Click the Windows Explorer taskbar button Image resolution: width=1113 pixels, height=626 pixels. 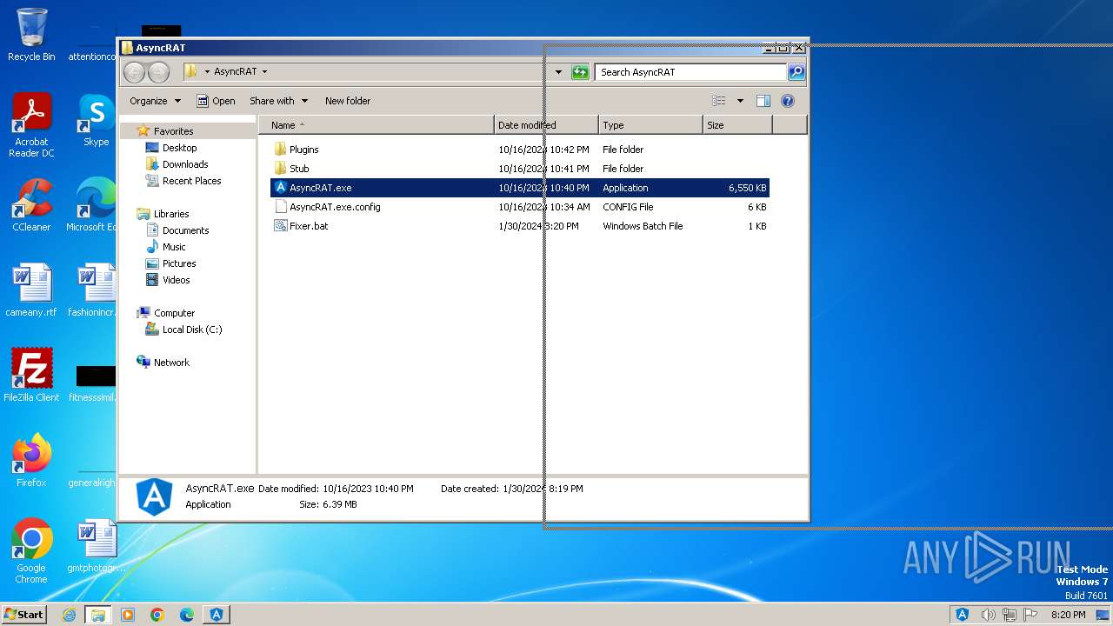[98, 615]
